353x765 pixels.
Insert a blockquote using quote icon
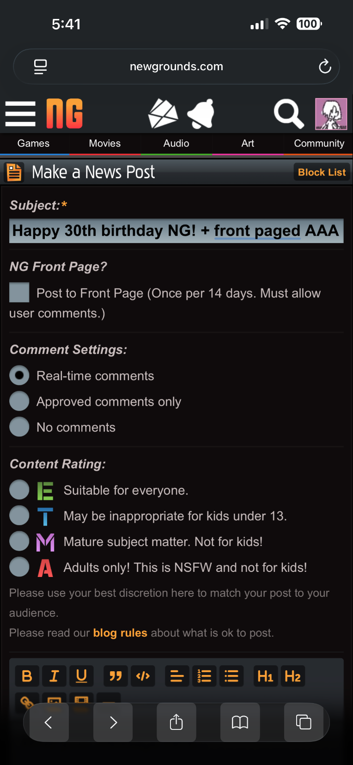(116, 676)
